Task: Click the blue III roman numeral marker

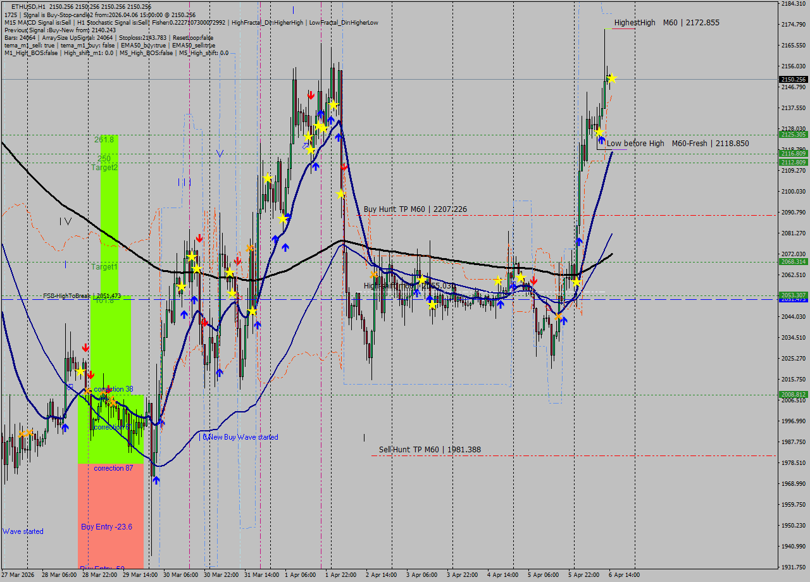Action: point(185,182)
